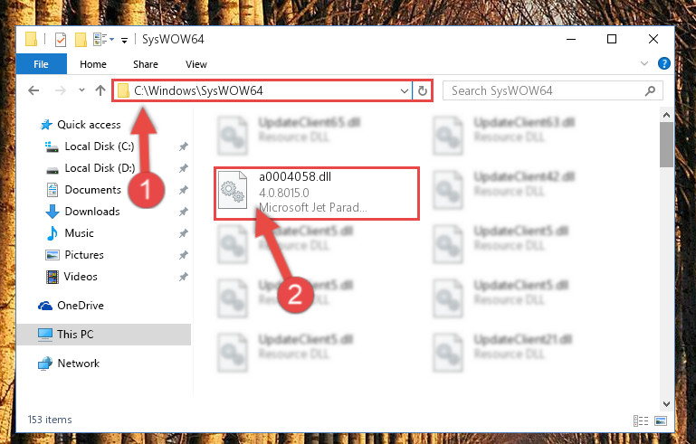Image resolution: width=696 pixels, height=444 pixels.
Task: Select the a0004058.dll file
Action: point(317,193)
